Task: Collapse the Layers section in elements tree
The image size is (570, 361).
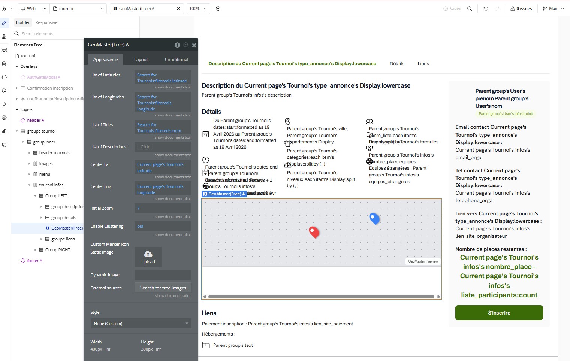Action: click(x=17, y=110)
